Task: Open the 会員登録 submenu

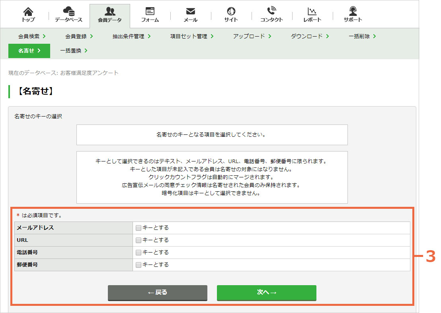Action: 79,36
